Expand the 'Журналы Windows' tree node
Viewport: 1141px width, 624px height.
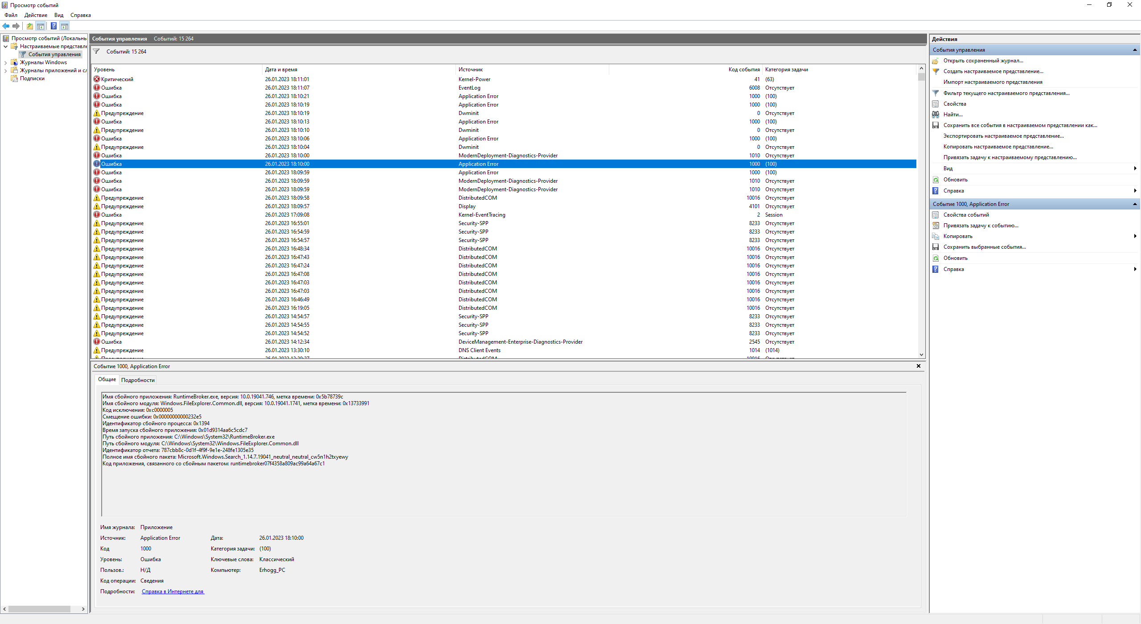click(5, 63)
